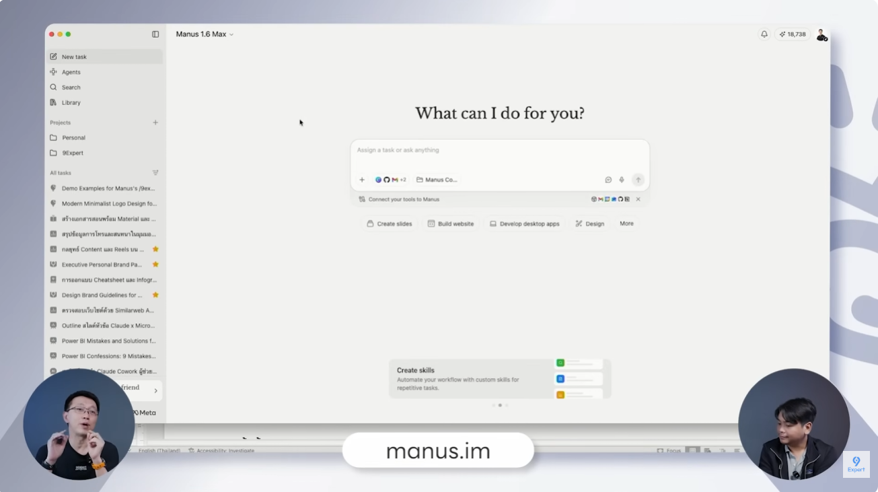This screenshot has height=492, width=878.
Task: Open the Manus Co... folder selector
Action: 437,180
